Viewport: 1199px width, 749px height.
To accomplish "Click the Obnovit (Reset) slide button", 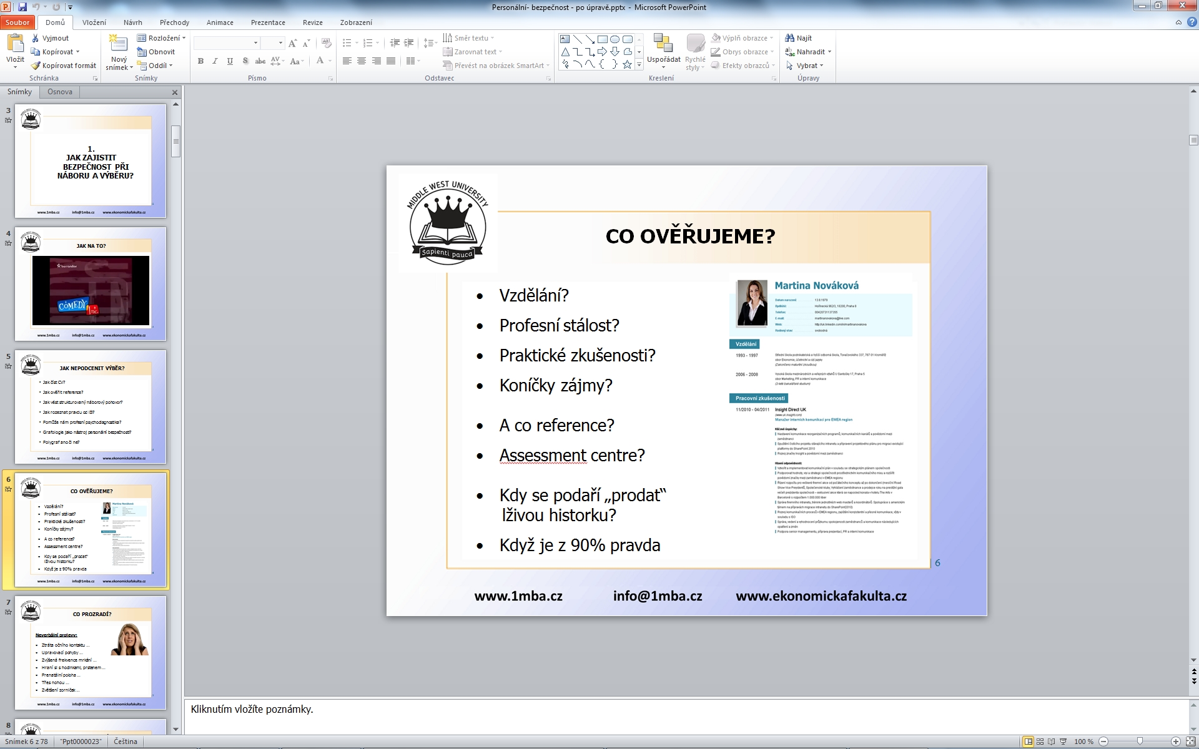I will pyautogui.click(x=156, y=52).
